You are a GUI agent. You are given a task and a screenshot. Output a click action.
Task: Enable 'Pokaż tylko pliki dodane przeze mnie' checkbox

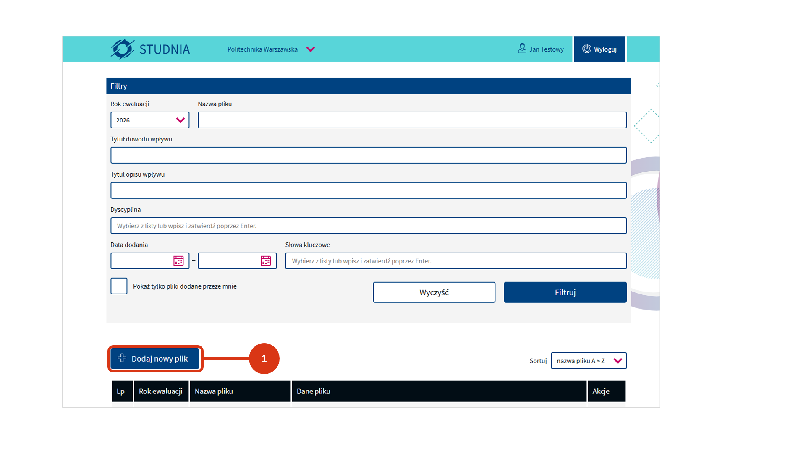119,286
